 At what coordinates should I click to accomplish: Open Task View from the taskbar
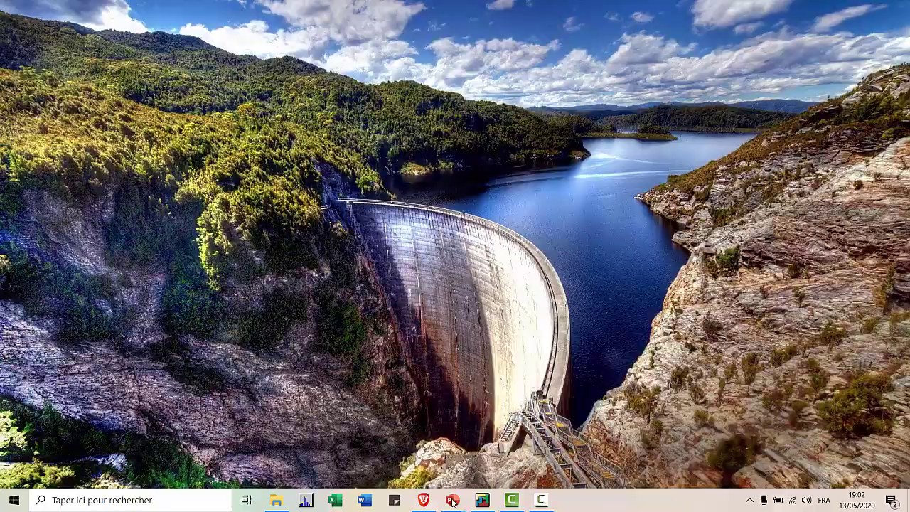(x=246, y=500)
